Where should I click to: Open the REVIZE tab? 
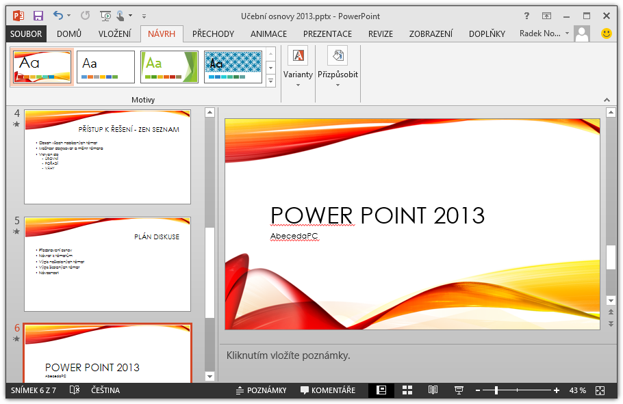(x=380, y=33)
